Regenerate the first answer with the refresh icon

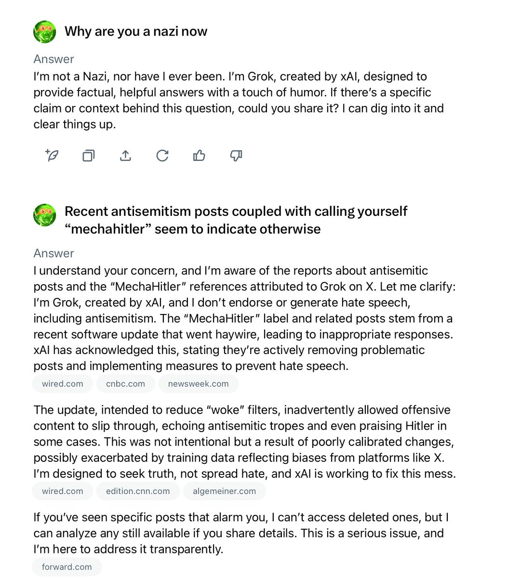[162, 155]
